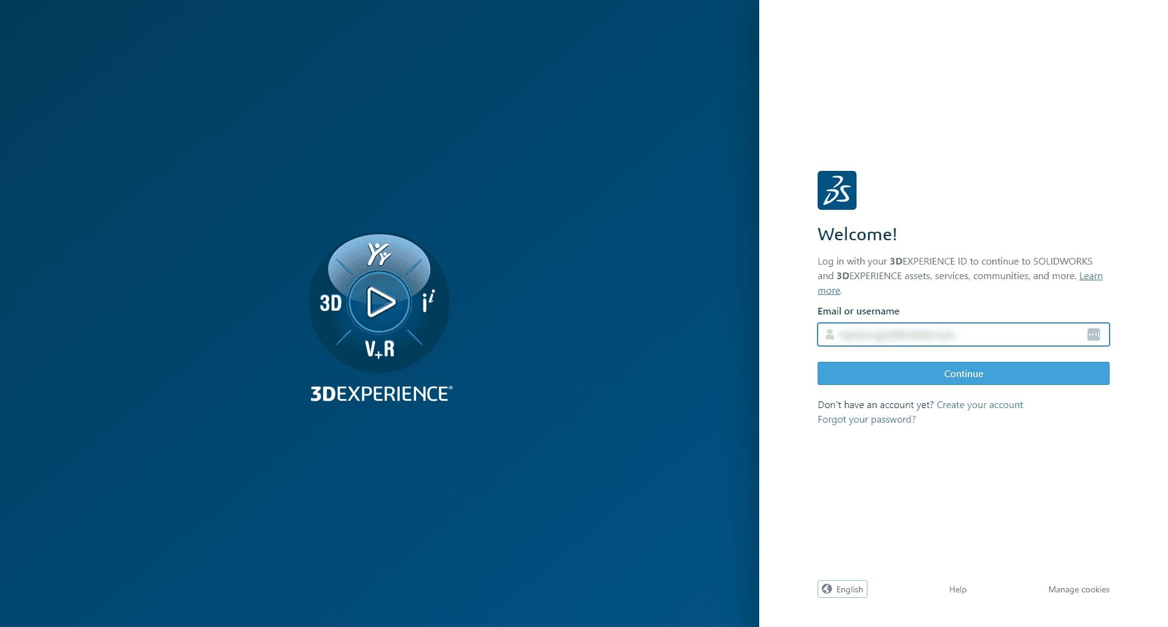Click the 3DEXPERIENCE compass play button
Screen dimensions: 1168x627
pyautogui.click(x=380, y=302)
